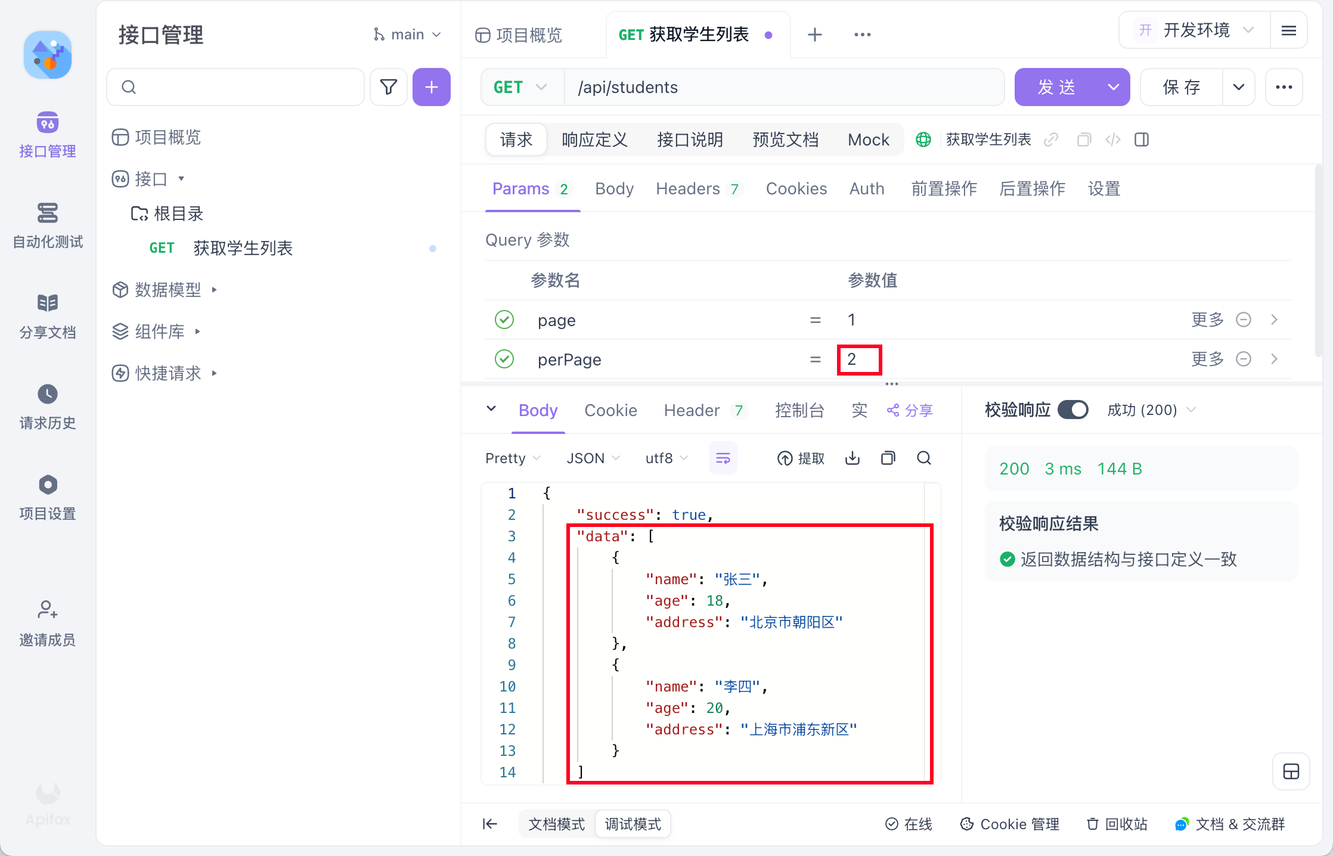Open 请求历史 panel
This screenshot has height=856, width=1333.
click(x=47, y=407)
